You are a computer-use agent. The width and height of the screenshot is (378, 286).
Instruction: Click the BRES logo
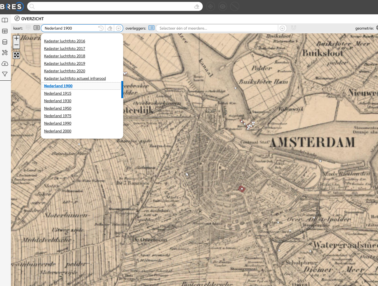[12, 7]
